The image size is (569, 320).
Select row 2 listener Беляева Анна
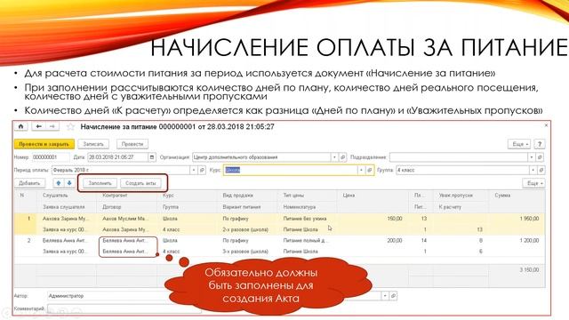pyautogui.click(x=66, y=241)
